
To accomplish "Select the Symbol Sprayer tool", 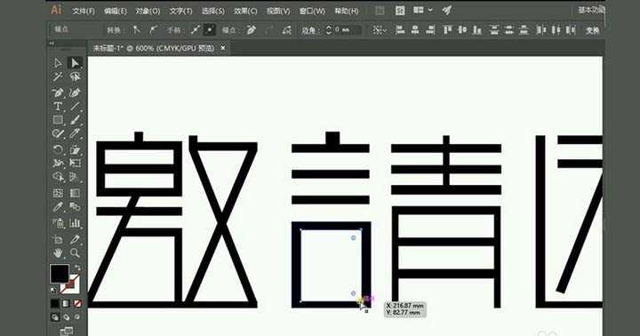I will [58, 223].
